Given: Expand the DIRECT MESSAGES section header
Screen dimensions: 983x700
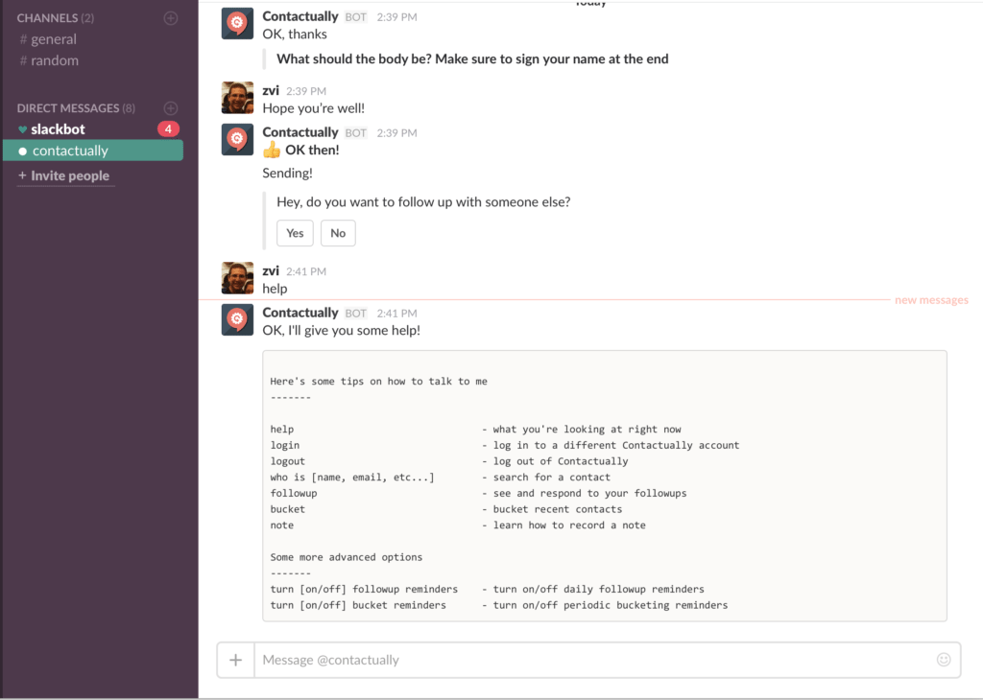Looking at the screenshot, I should point(76,108).
